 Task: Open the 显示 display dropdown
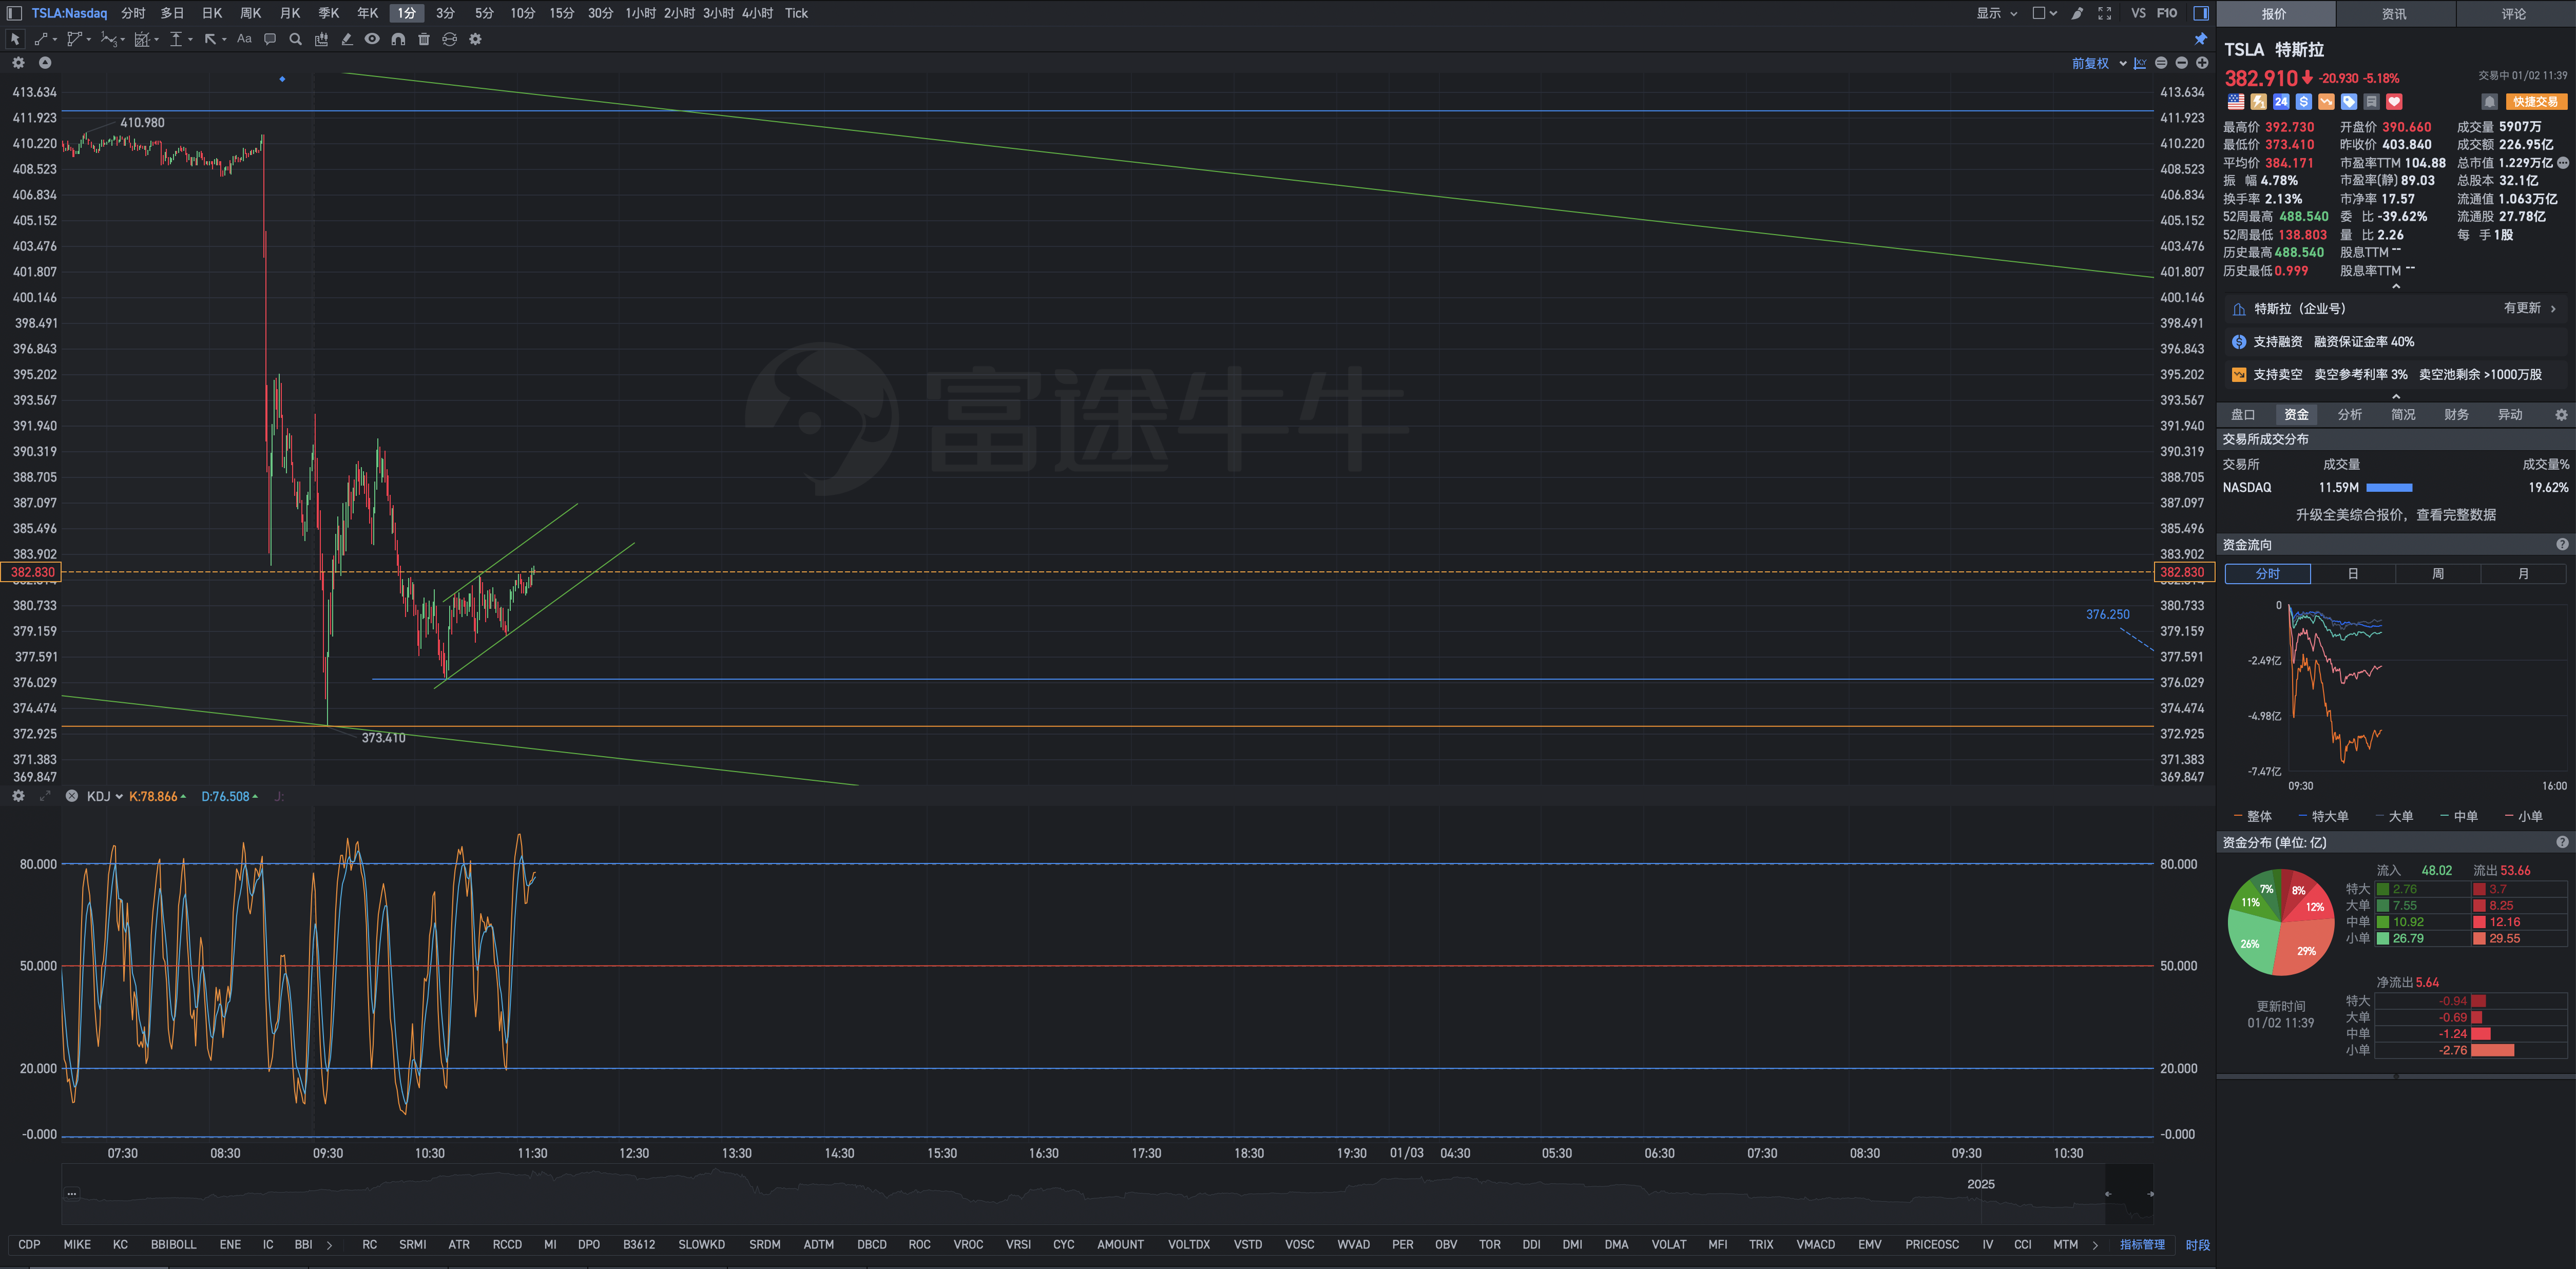[1997, 13]
